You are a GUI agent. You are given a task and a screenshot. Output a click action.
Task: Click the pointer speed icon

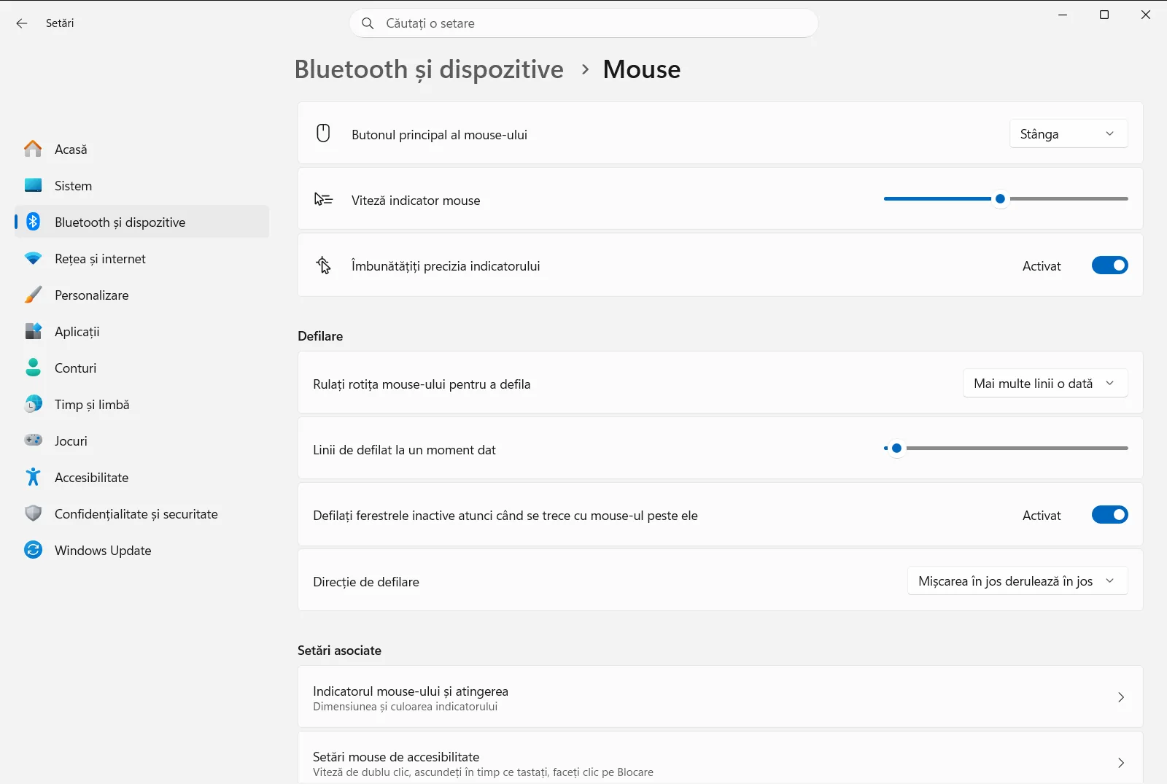pyautogui.click(x=323, y=199)
